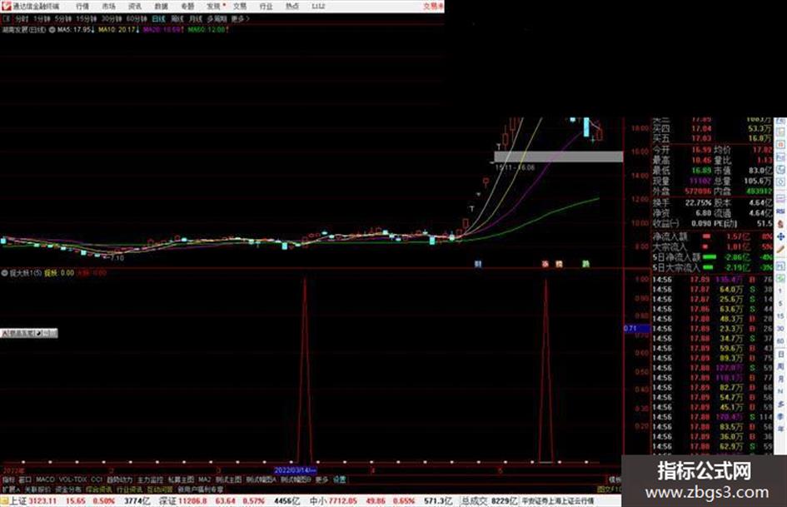
Task: Switch to 1分钟 chart period
Action: pyautogui.click(x=42, y=18)
